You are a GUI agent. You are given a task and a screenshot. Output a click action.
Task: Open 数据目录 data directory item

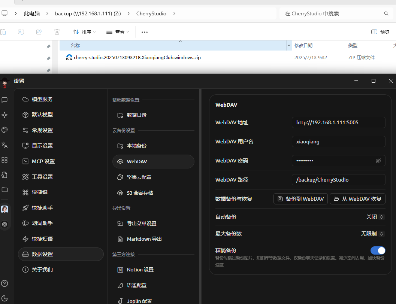(x=153, y=115)
